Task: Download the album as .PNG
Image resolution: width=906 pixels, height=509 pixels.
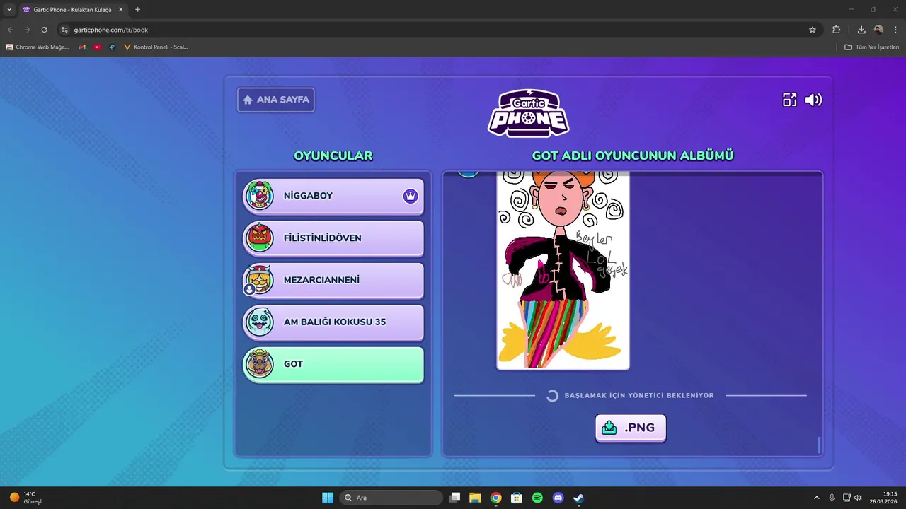Action: click(x=631, y=428)
